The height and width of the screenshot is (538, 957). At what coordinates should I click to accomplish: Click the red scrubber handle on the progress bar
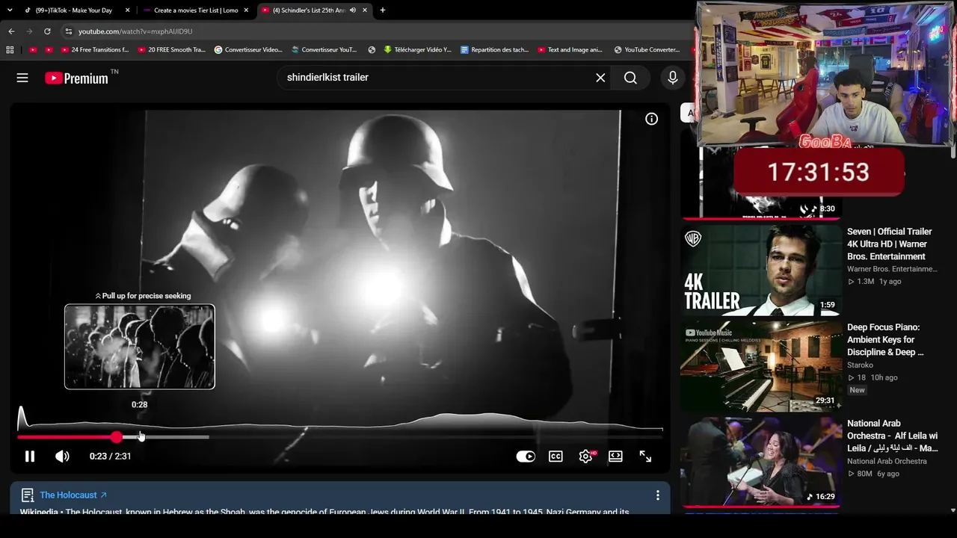117,437
